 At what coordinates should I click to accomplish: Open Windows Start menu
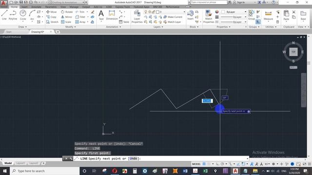click(x=5, y=171)
